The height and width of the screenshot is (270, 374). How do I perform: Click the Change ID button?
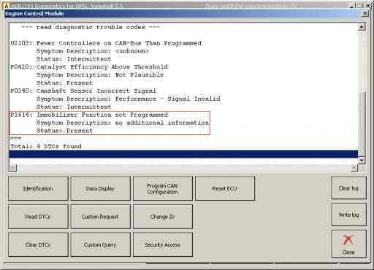[163, 217]
